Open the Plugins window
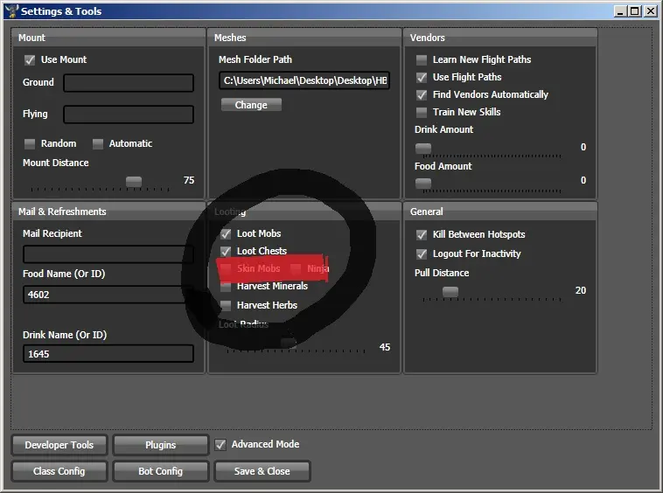The height and width of the screenshot is (493, 663). tap(160, 446)
